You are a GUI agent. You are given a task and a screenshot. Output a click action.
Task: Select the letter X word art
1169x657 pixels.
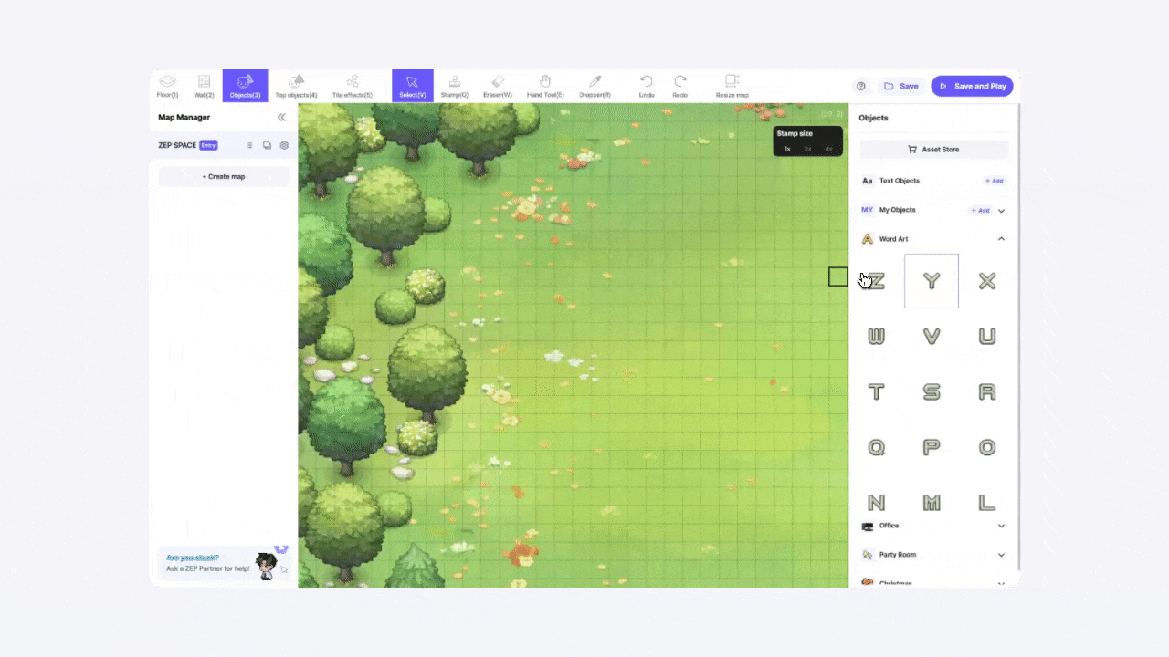987,281
